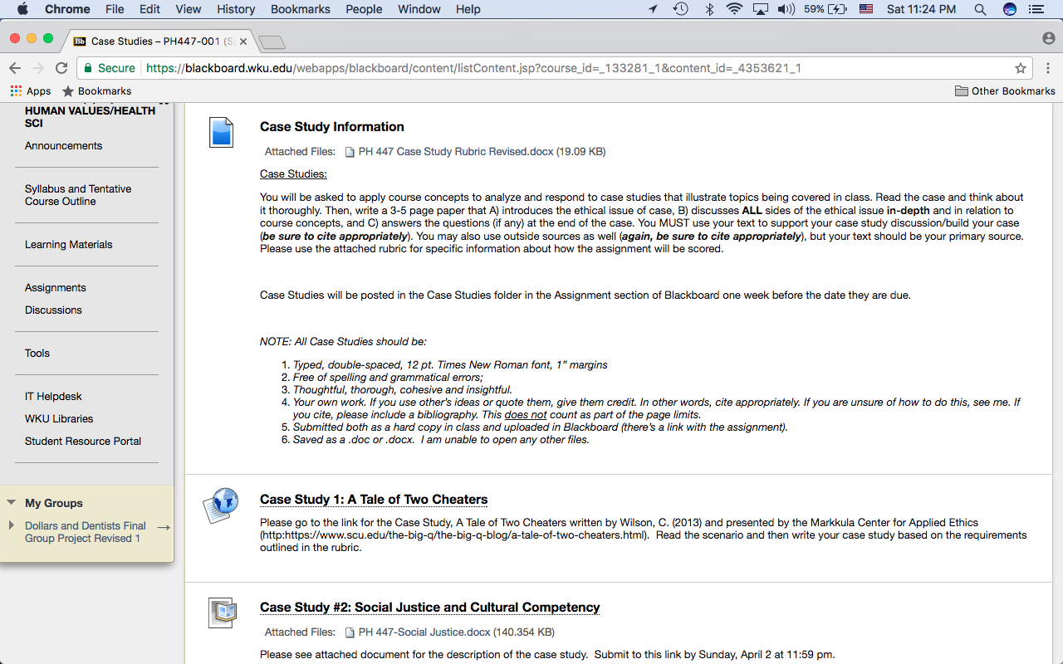Expand the Dollars and Dentists group item
The image size is (1063, 664).
pos(12,525)
